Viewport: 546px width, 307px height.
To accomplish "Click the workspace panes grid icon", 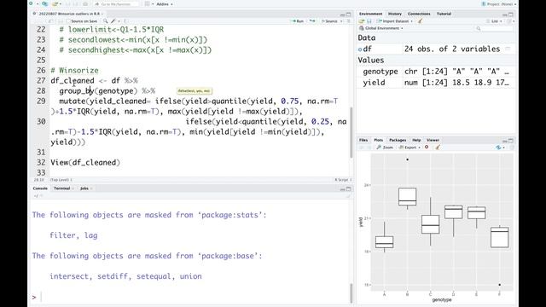I will (x=148, y=3).
